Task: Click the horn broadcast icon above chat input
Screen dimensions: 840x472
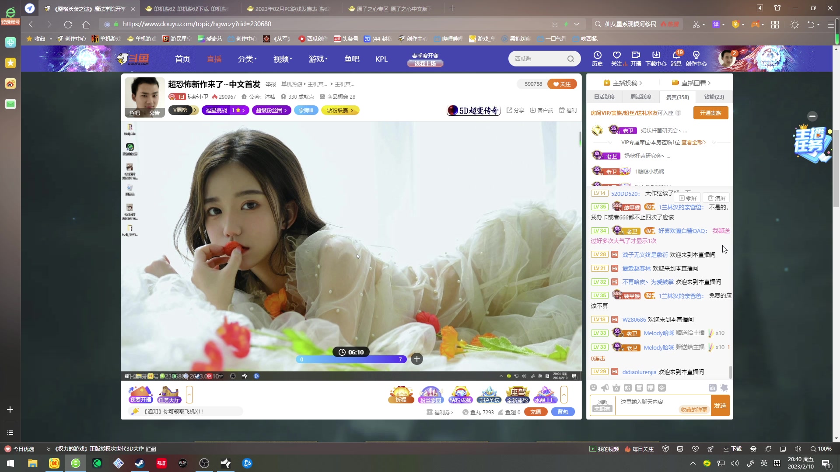Action: (x=605, y=388)
